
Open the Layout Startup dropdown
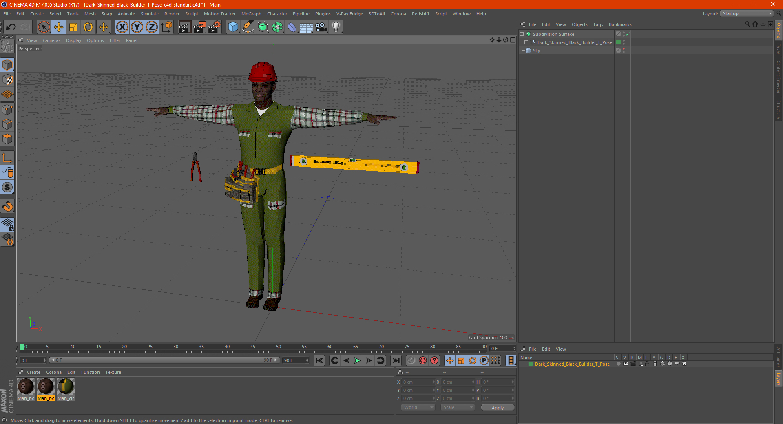click(747, 13)
